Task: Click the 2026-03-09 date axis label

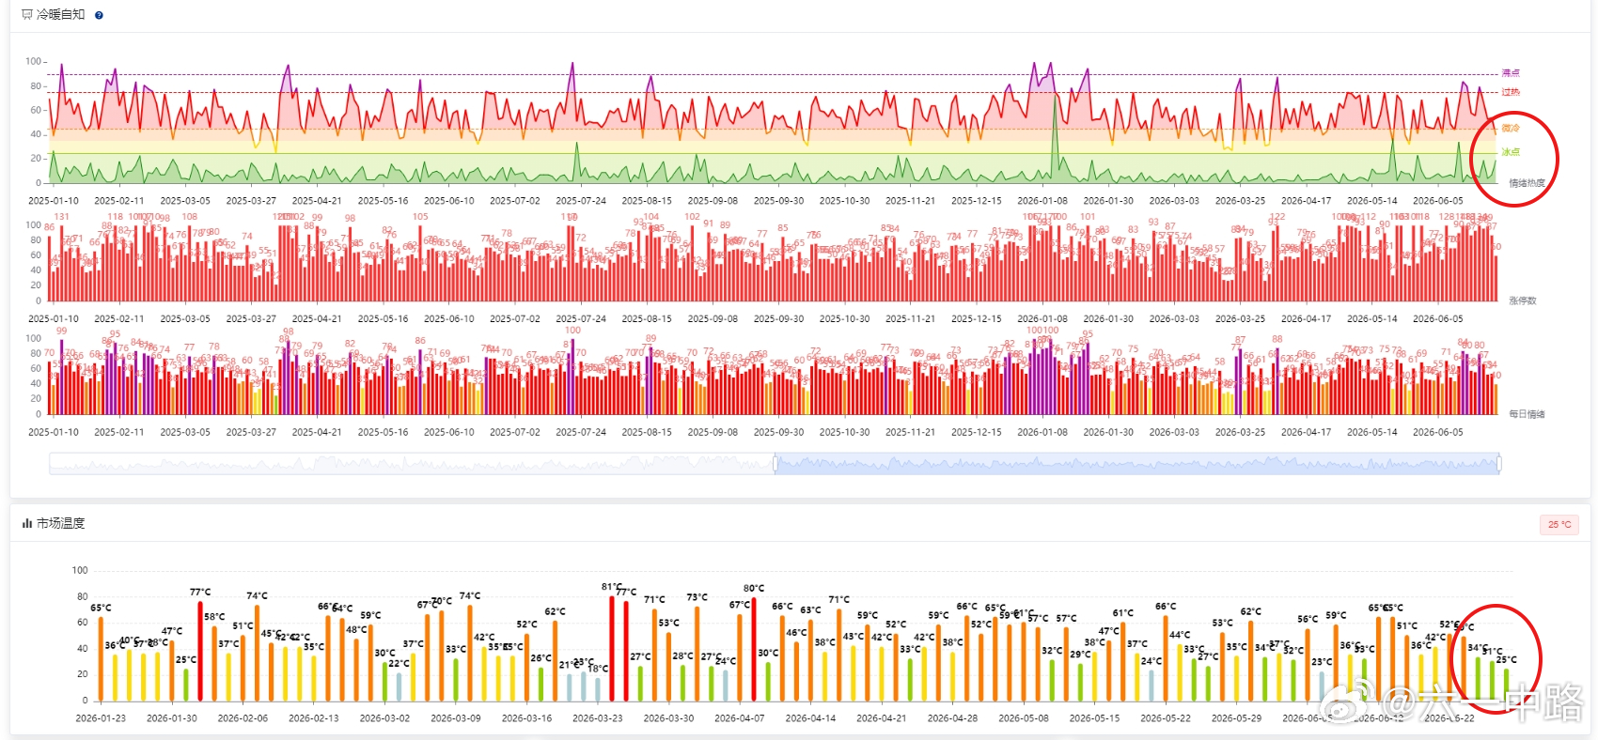Action: [x=456, y=718]
